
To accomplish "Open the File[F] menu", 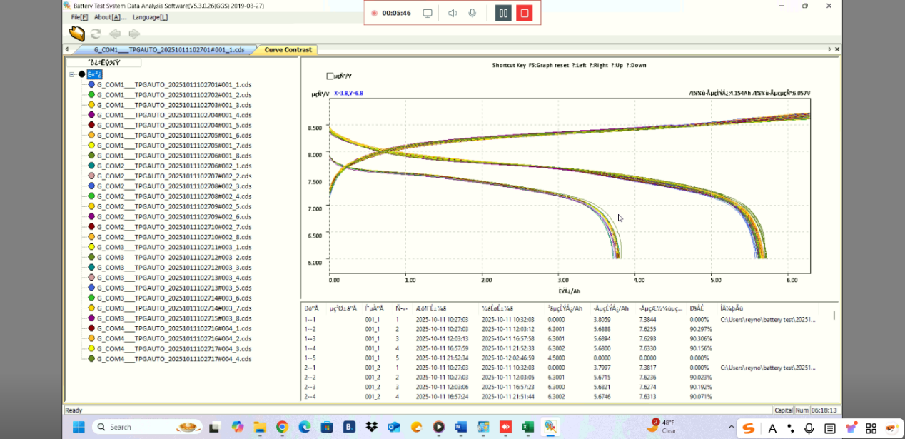I will pyautogui.click(x=79, y=17).
